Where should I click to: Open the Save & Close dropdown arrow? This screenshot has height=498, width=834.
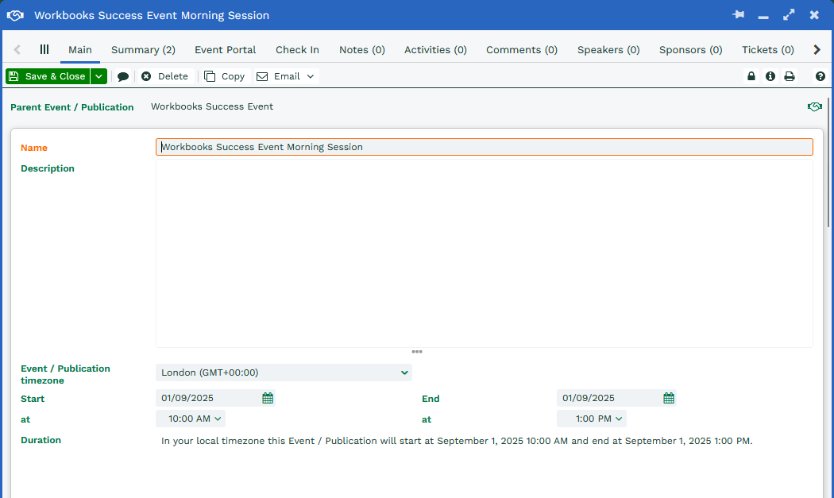99,76
